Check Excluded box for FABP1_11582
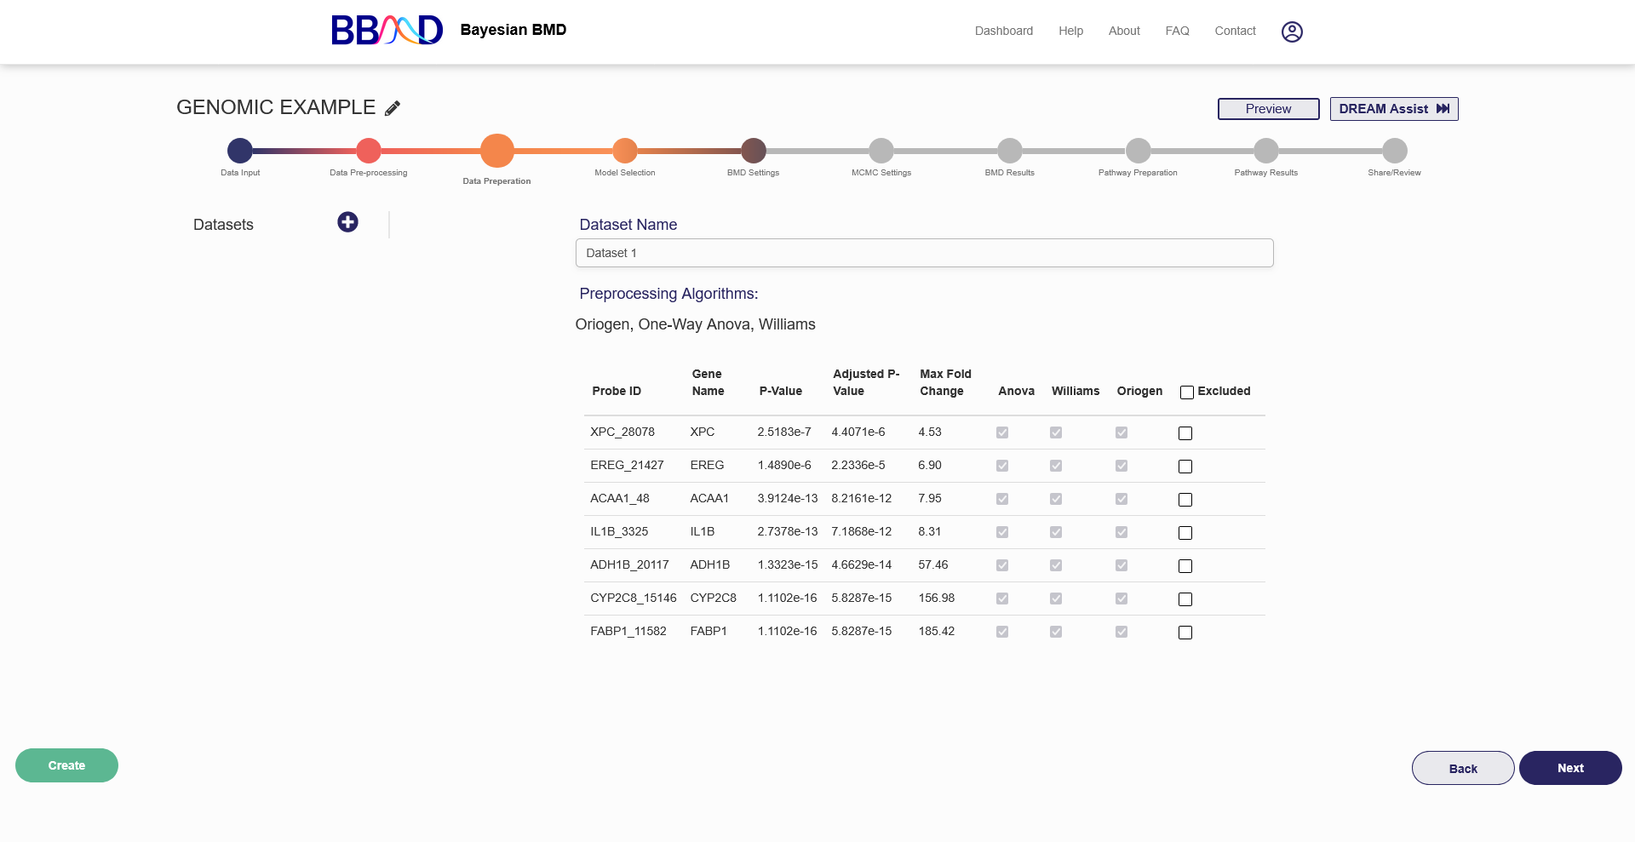1635x842 pixels. (1185, 633)
